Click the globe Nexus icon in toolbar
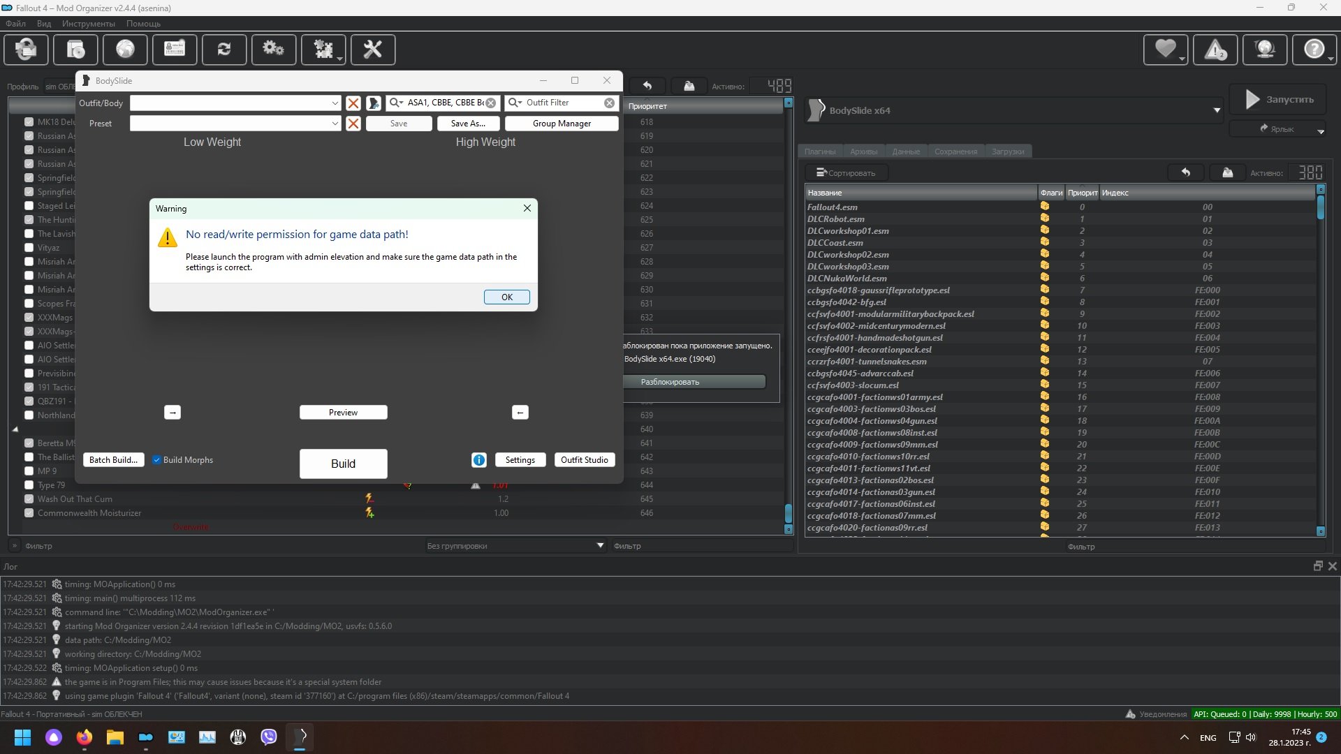Screen dimensions: 1341x754 pos(125,50)
